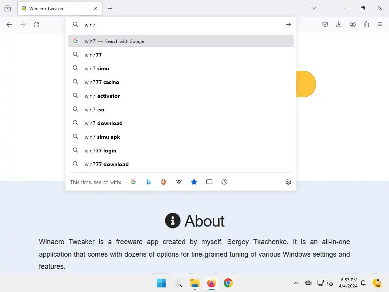The height and width of the screenshot is (292, 389).
Task: Choose the win7 activator suggestion
Action: coord(180,95)
